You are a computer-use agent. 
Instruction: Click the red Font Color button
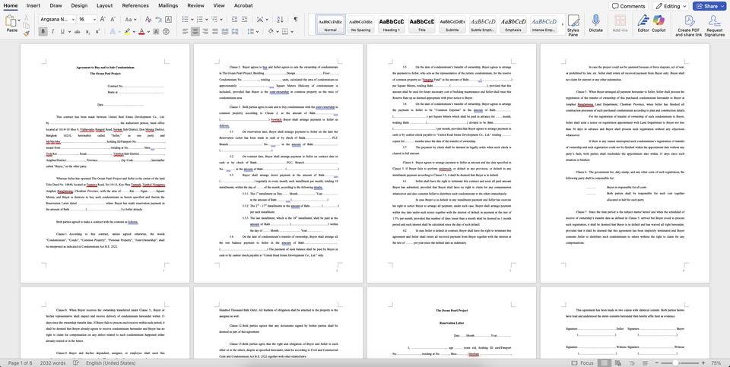point(141,32)
